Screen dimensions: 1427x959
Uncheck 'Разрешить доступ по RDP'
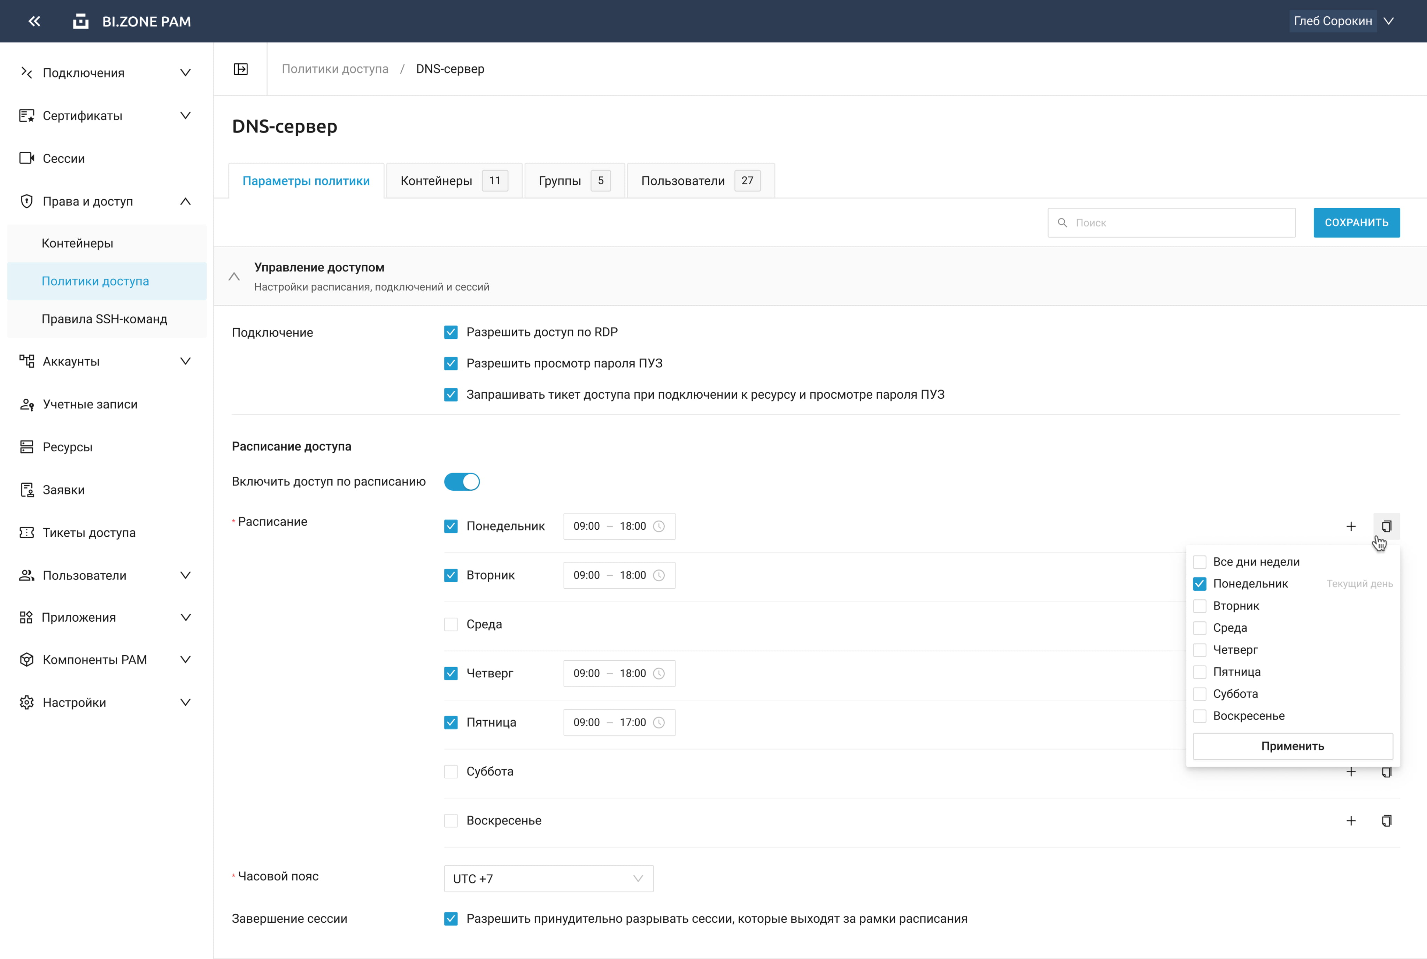(450, 332)
